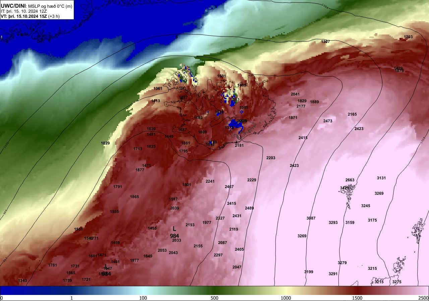
Task: Click the height value 1455
Action: (x=152, y=228)
